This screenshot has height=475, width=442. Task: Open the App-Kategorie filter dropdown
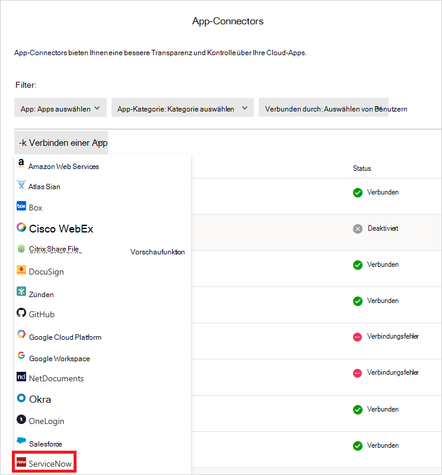[183, 107]
